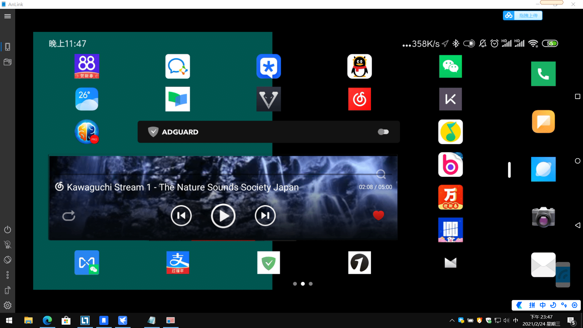Viewport: 583px width, 328px height.
Task: Tap the Android back triangle button
Action: 578,225
